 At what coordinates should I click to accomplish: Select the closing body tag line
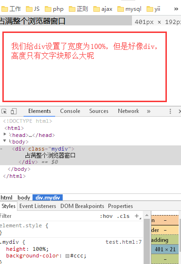tap(19, 169)
